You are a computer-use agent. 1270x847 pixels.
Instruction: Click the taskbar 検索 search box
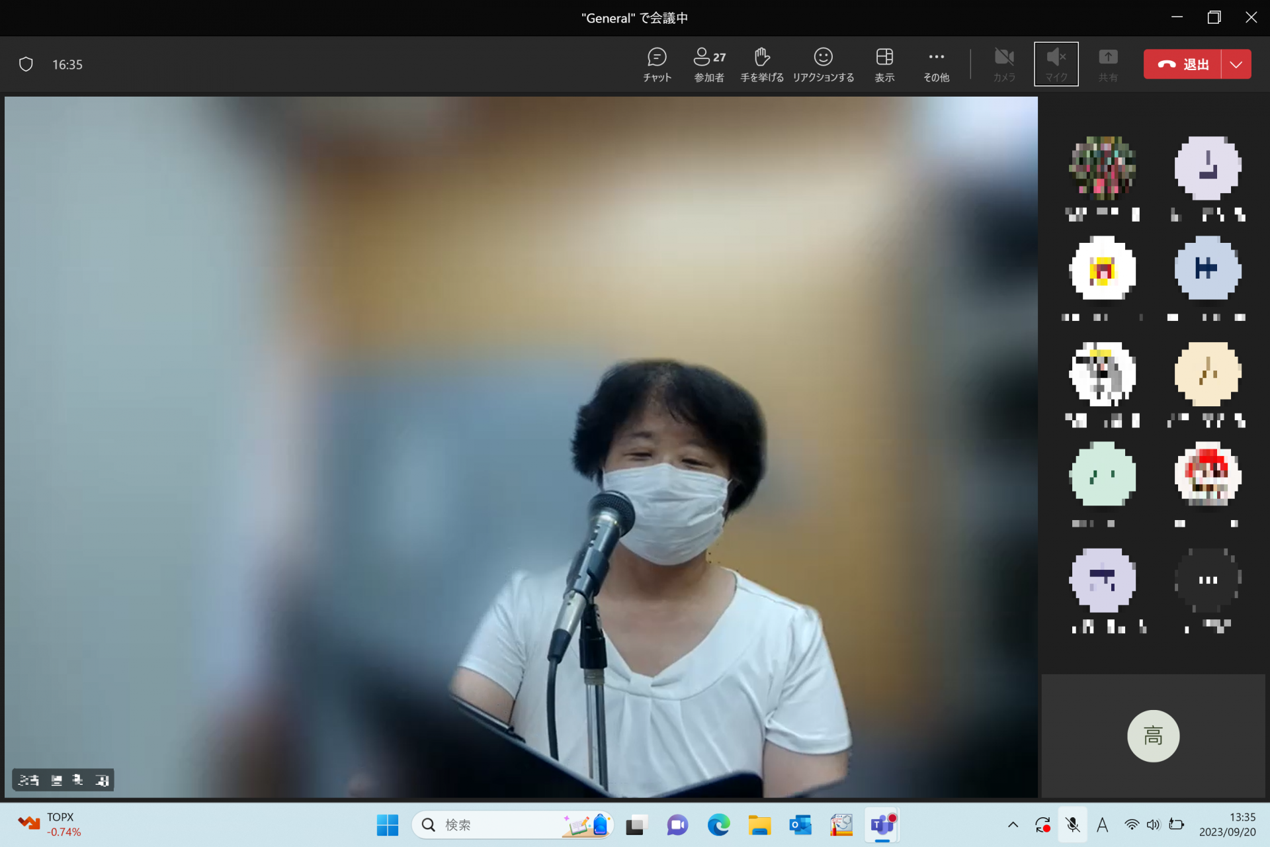(x=513, y=825)
